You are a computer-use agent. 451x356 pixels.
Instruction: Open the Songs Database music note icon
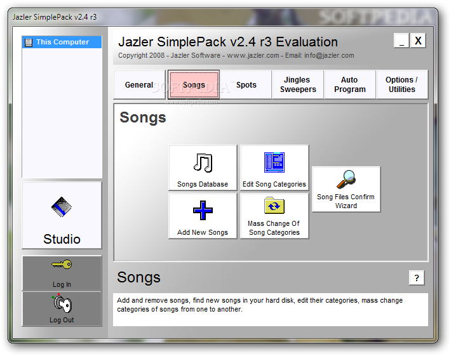pos(203,163)
